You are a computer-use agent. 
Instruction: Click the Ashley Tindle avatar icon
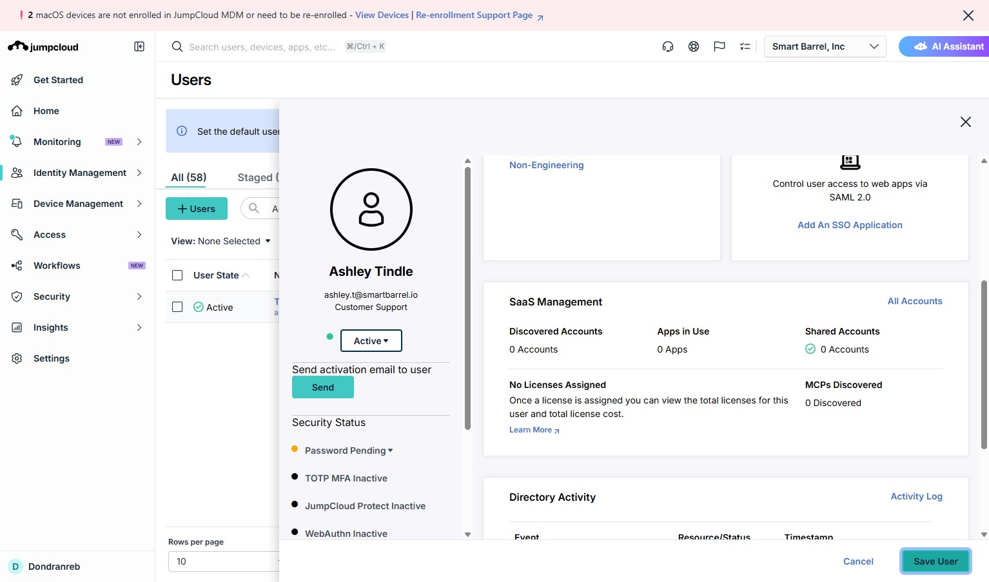[x=371, y=209]
